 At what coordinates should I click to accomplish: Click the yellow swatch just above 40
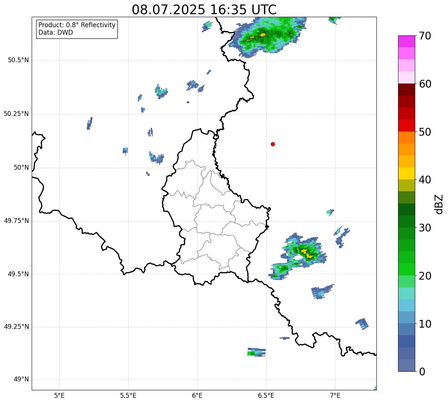point(407,173)
